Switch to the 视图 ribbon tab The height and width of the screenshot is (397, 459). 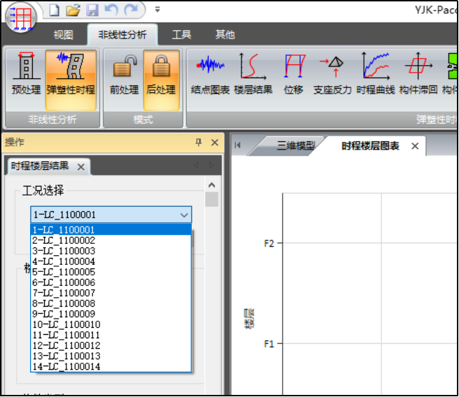point(63,35)
